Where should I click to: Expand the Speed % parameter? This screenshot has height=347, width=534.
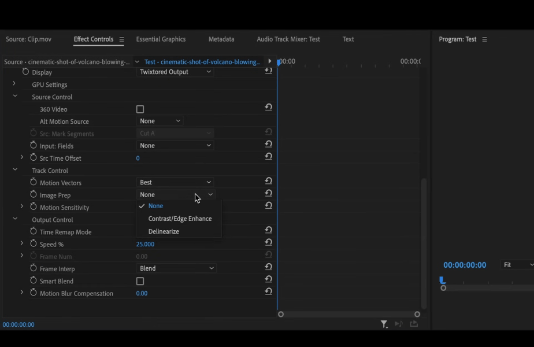pos(22,243)
